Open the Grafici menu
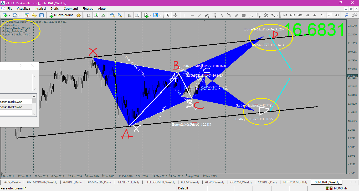Screen dimensions: 359x191 click(55, 9)
